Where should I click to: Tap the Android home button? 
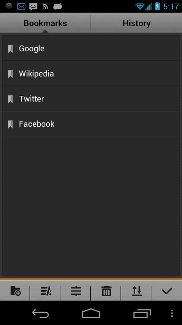point(91,313)
